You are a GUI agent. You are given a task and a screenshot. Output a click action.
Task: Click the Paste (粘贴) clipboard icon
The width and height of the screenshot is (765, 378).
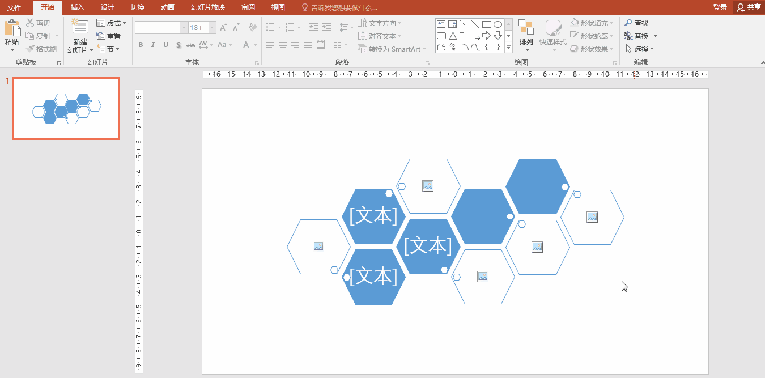(12, 28)
